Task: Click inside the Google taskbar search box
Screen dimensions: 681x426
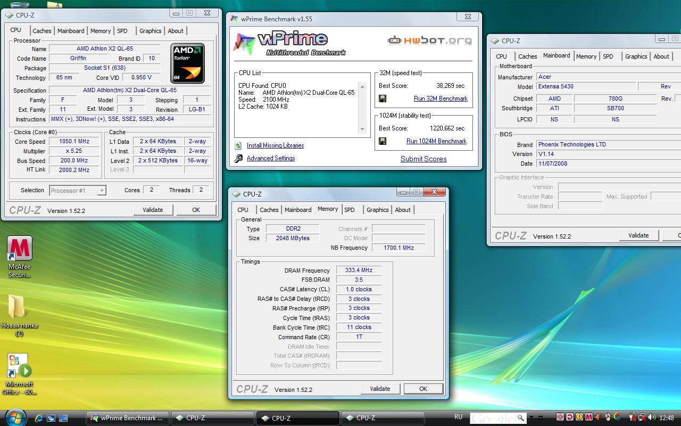Action: (492, 417)
